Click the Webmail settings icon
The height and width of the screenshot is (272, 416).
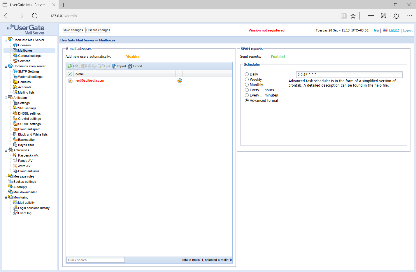tap(15, 76)
